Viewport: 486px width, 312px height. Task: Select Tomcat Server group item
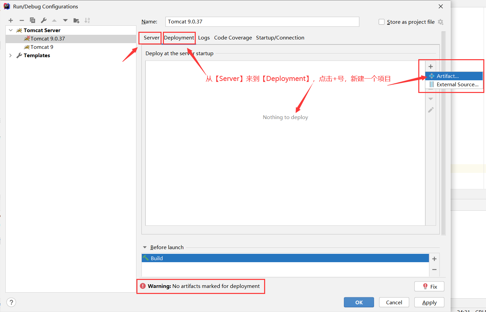[71, 30]
